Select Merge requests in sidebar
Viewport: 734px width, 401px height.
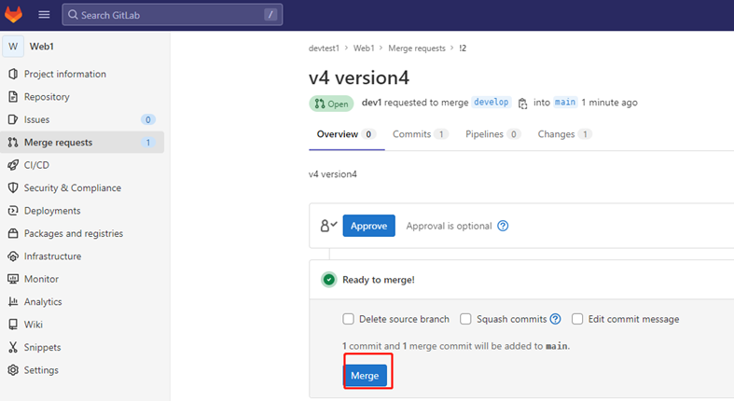tap(82, 143)
